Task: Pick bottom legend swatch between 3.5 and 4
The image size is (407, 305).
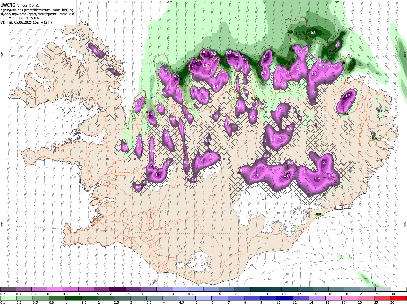Action: (x=154, y=298)
